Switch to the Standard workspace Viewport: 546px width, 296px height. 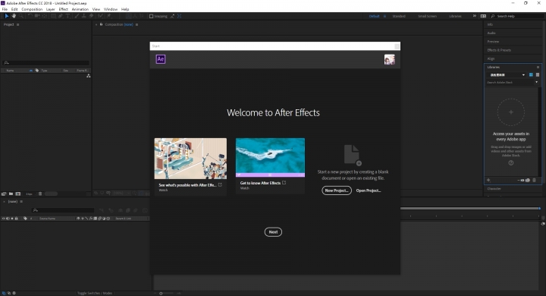399,16
